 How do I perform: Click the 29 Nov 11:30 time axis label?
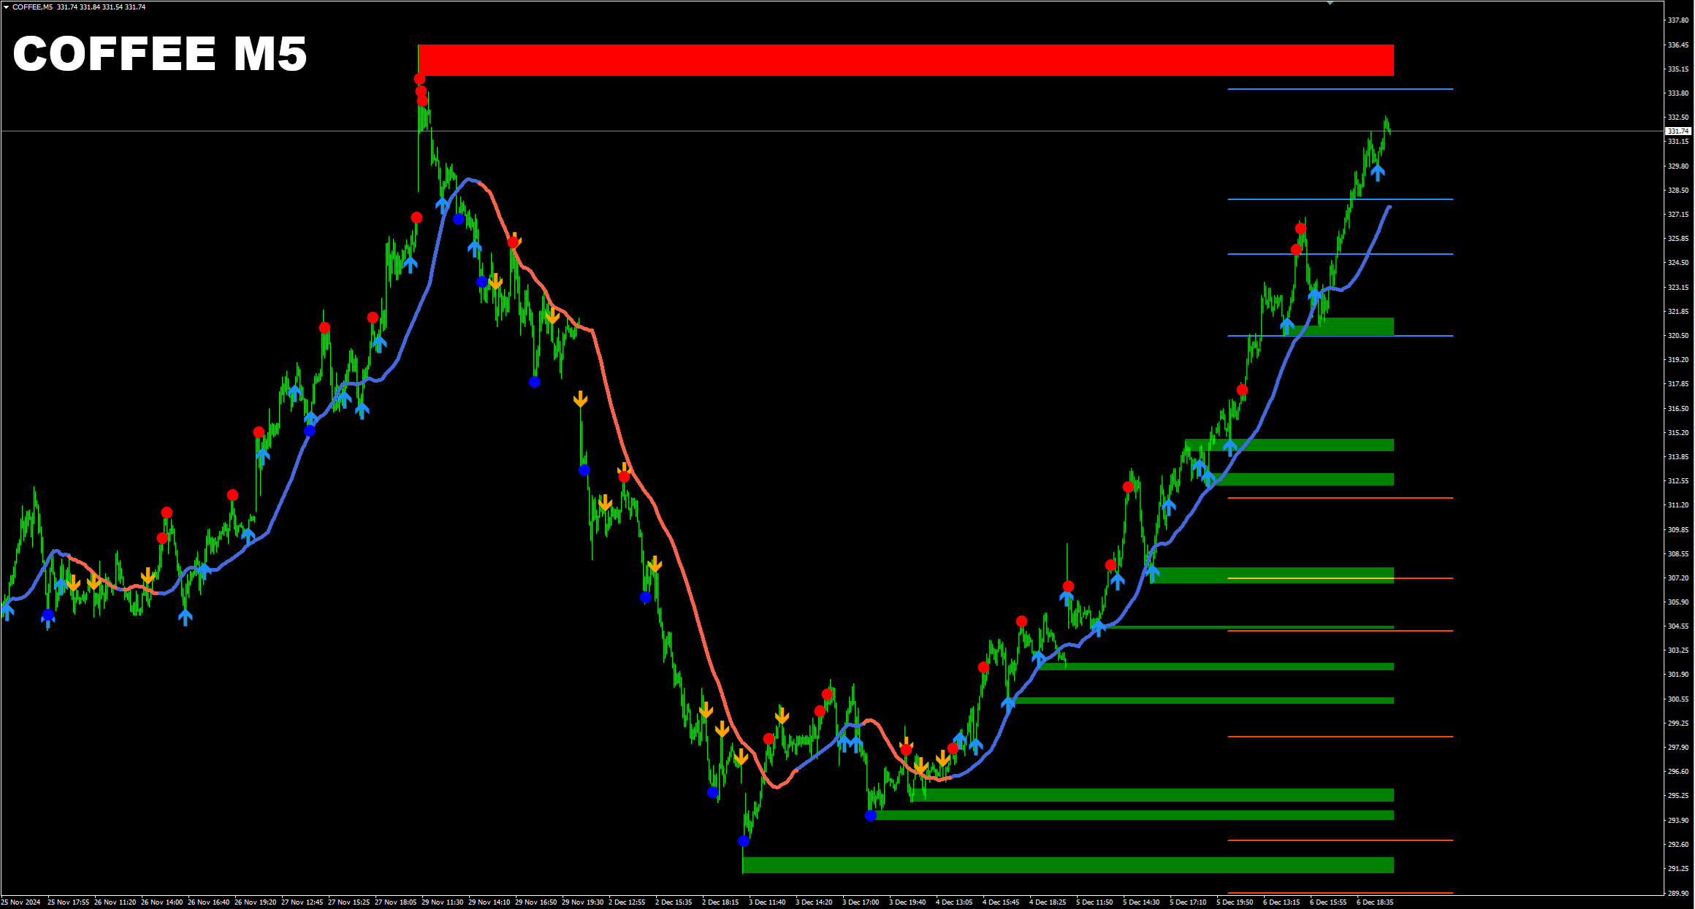442,902
